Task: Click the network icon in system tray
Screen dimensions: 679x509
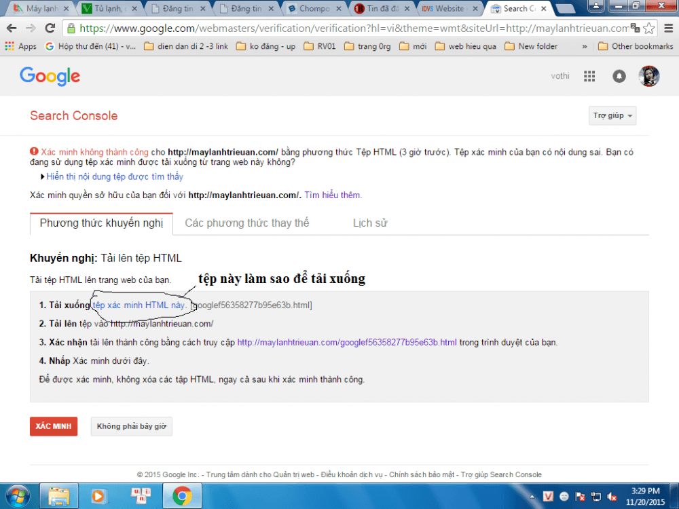Action: click(x=596, y=497)
